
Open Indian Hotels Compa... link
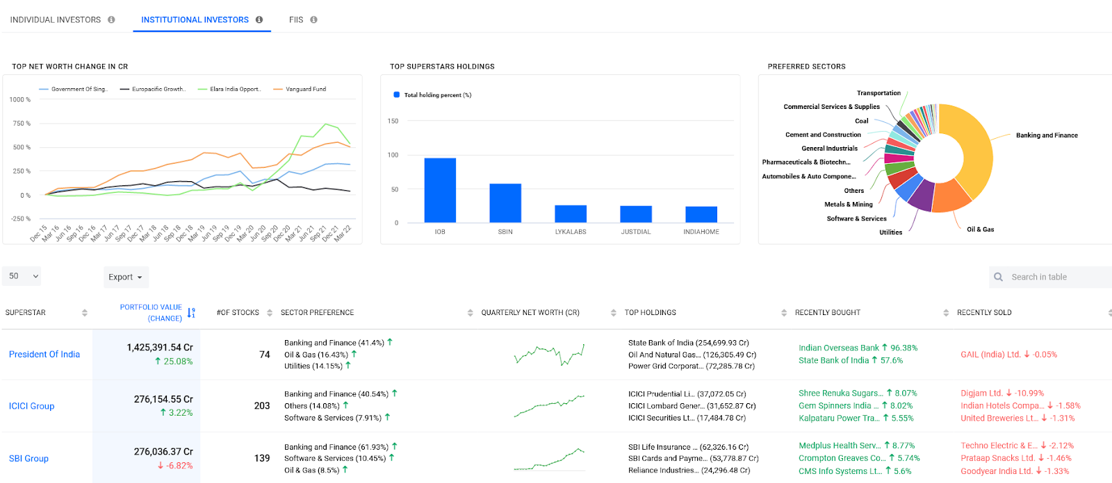click(x=1002, y=406)
